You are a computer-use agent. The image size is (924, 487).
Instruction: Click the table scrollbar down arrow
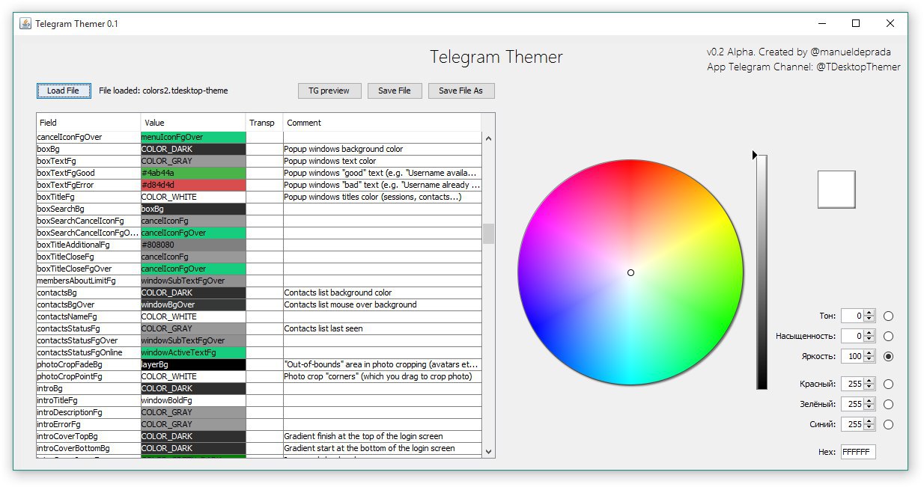pyautogui.click(x=489, y=451)
